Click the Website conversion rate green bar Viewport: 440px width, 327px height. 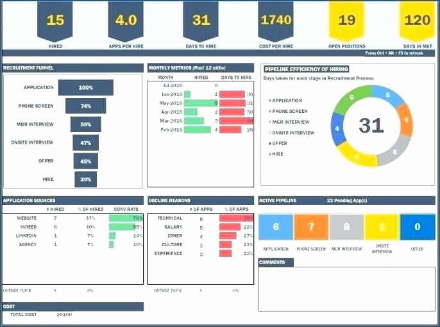(126, 218)
